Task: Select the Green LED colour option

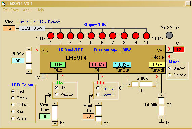Action: point(19,98)
